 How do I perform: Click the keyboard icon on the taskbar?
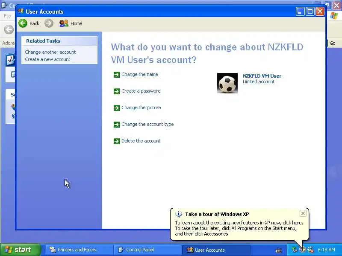tap(279, 250)
